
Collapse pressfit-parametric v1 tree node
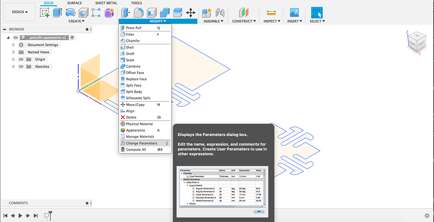click(8, 38)
